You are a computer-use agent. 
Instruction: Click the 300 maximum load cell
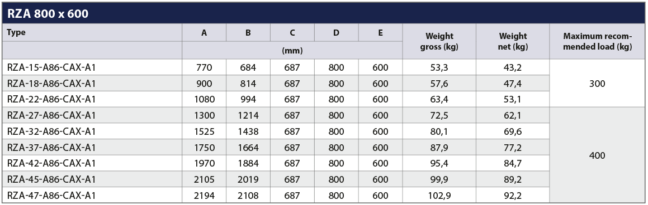point(598,84)
